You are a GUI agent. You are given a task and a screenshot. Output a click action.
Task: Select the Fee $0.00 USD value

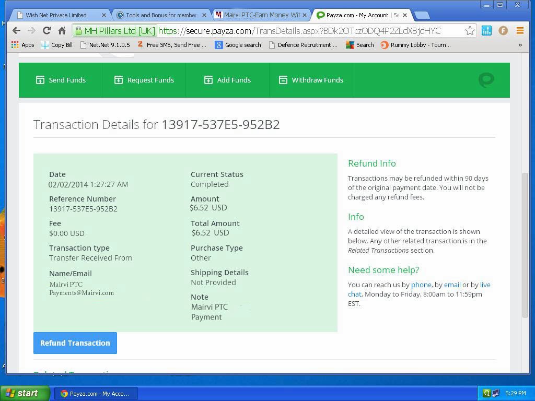click(x=66, y=233)
